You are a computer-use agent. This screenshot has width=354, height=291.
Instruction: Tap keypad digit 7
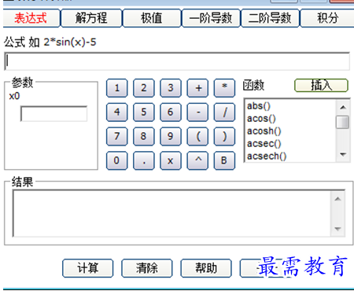(x=117, y=136)
